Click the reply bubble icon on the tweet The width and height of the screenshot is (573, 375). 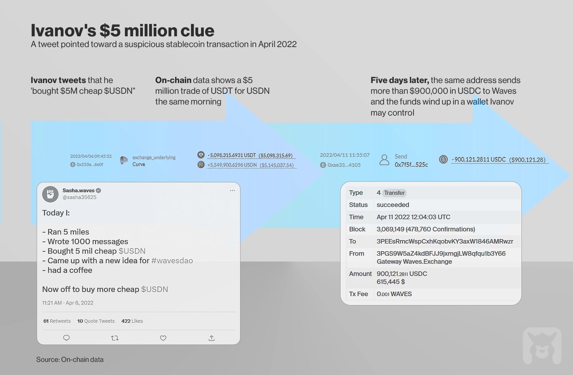pyautogui.click(x=66, y=338)
